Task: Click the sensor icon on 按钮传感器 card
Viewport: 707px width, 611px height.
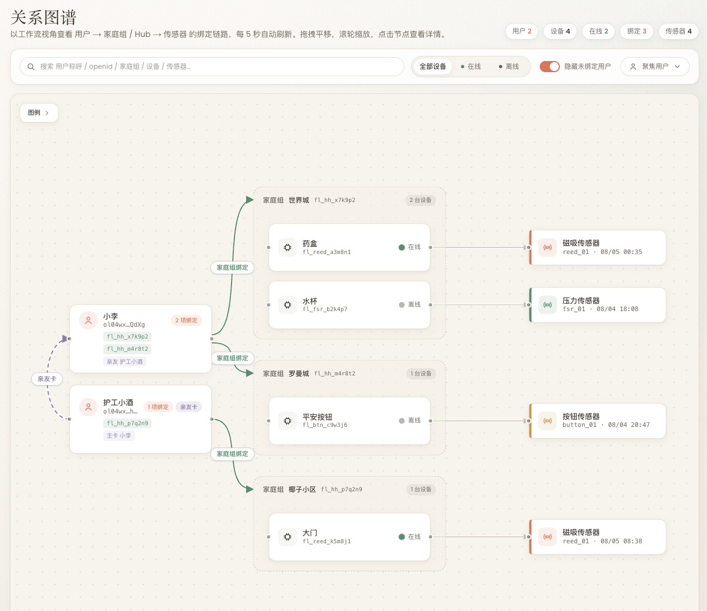Action: click(548, 421)
